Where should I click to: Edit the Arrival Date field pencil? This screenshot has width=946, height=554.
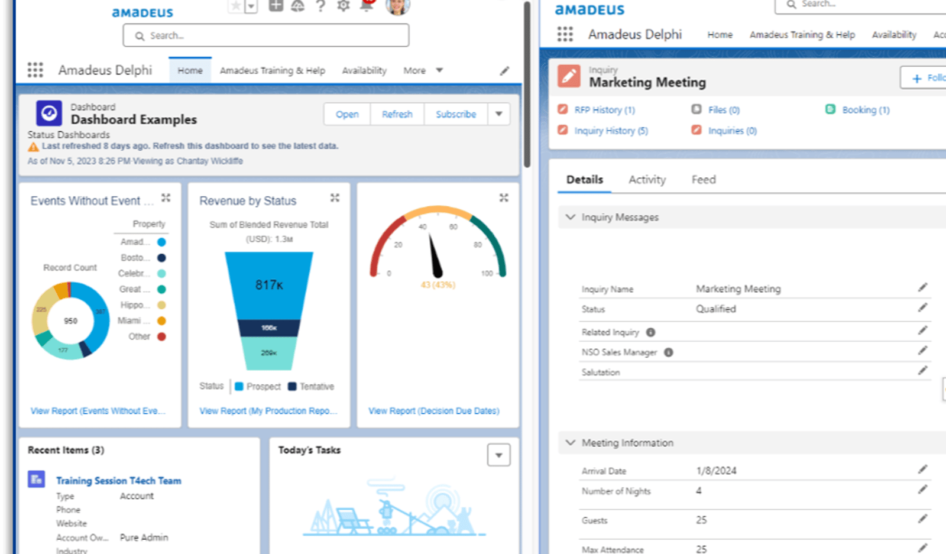[x=922, y=469]
